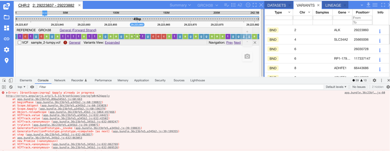Viewport: 390px width, 151px height.
Task: Open the bookmark location pin icon
Action: (x=7, y=60)
